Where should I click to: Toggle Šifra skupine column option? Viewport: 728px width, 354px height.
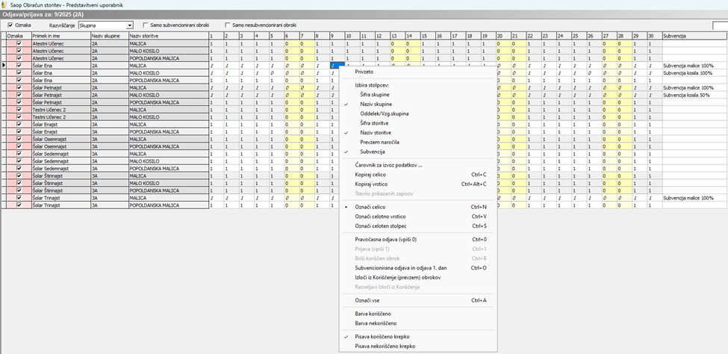tap(375, 95)
